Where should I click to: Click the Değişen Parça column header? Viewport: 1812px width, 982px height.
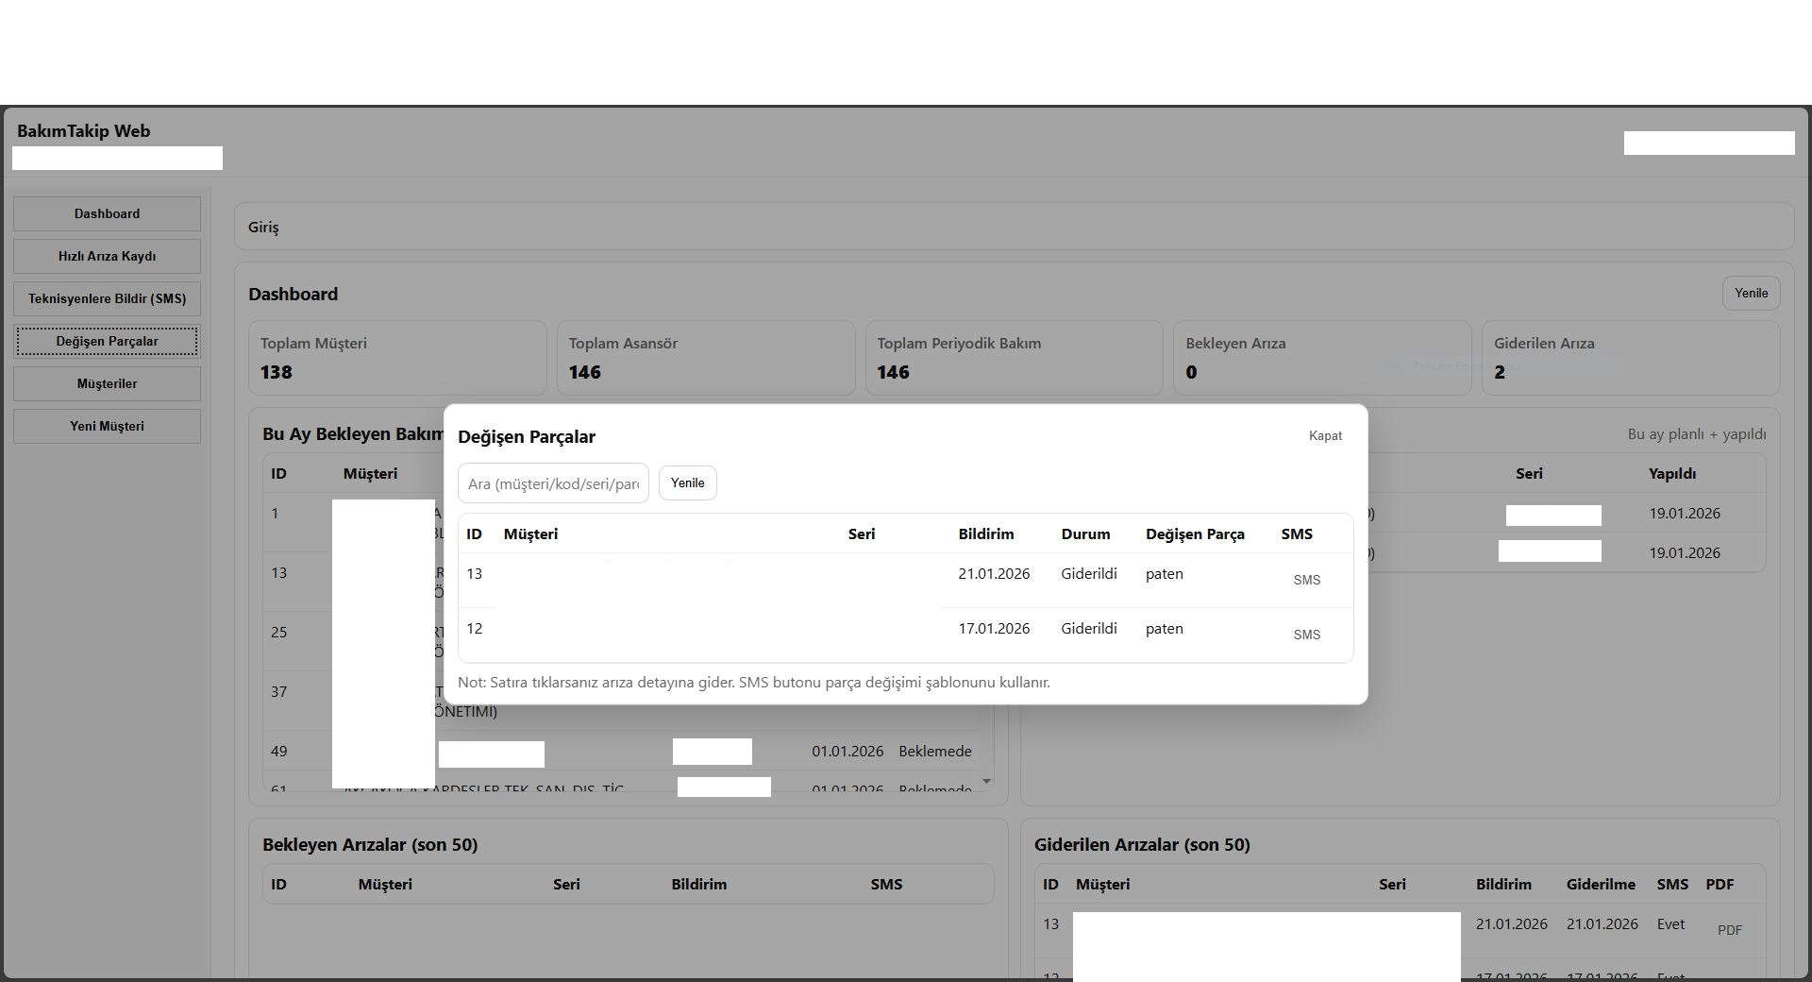[1194, 534]
